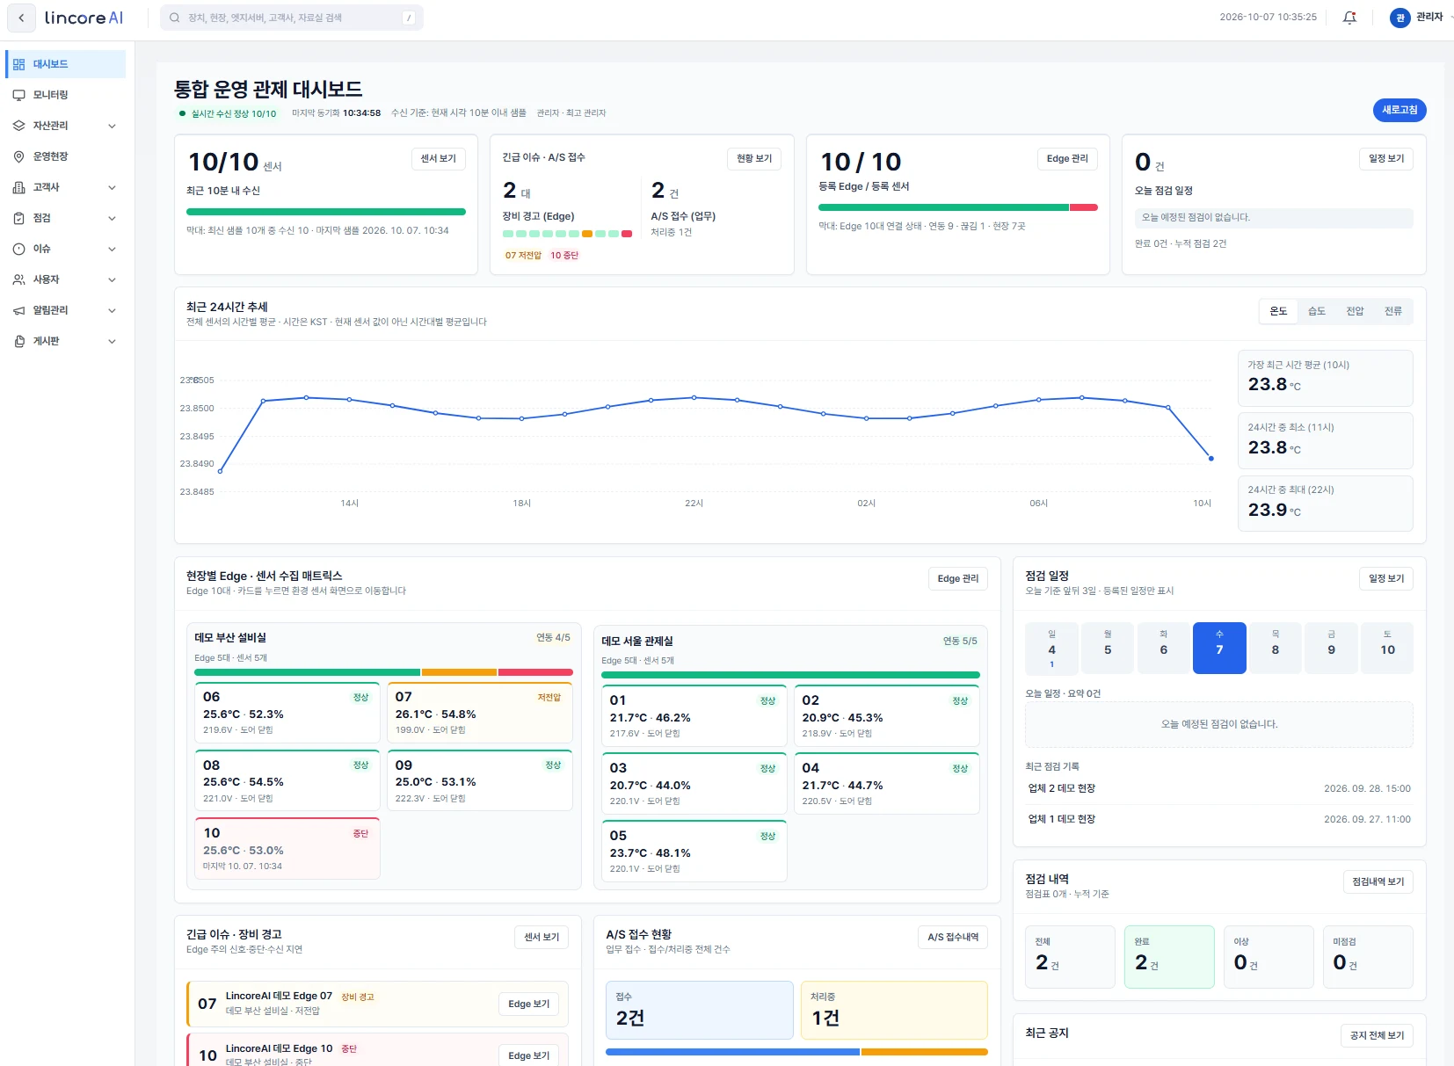Switch the trend chart to 온도 tab
The width and height of the screenshot is (1454, 1066).
click(x=1278, y=311)
